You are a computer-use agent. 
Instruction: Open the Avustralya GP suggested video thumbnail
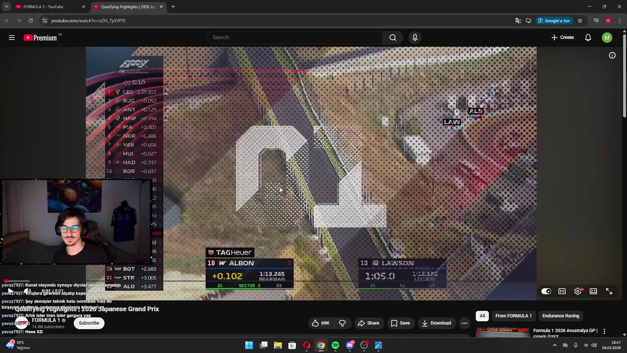(x=503, y=333)
